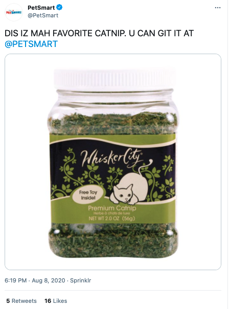229x309 pixels.
Task: Click the Premium Catnip text on label
Action: point(112,208)
